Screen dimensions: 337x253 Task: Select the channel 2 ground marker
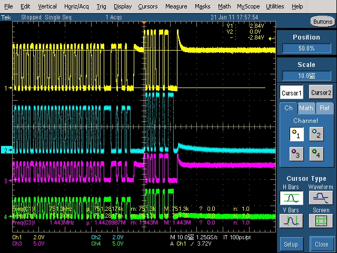pyautogui.click(x=7, y=150)
